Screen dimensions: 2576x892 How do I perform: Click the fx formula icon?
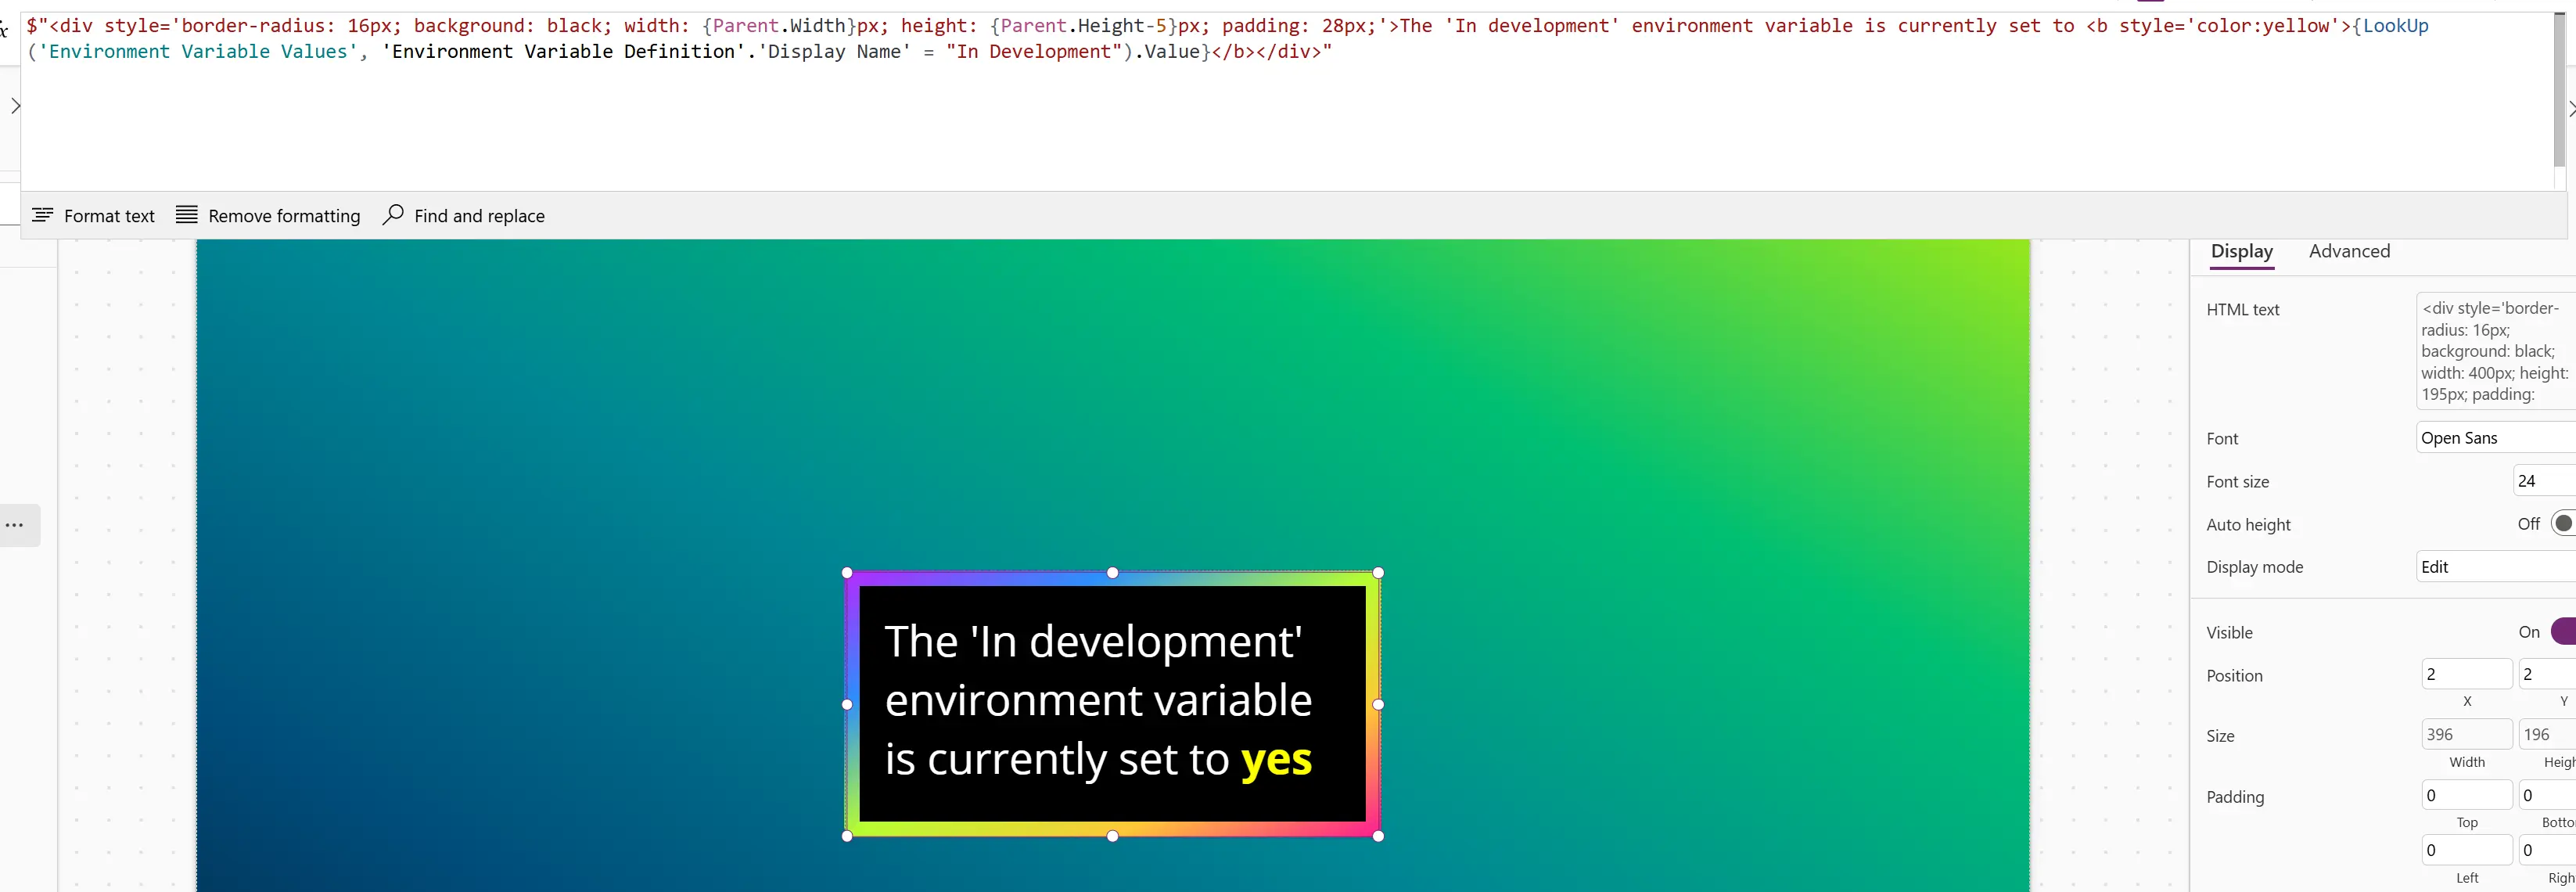[4, 30]
